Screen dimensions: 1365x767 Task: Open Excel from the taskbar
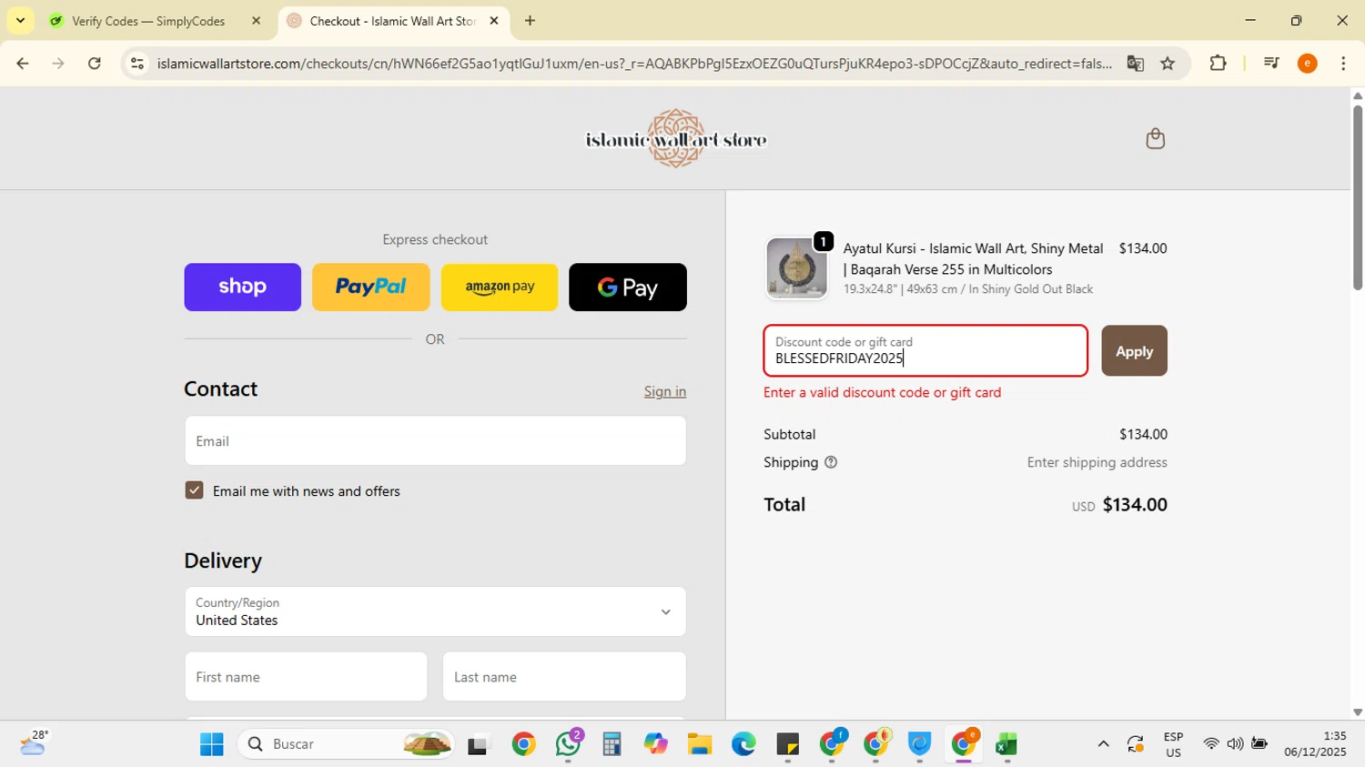[x=1006, y=744]
